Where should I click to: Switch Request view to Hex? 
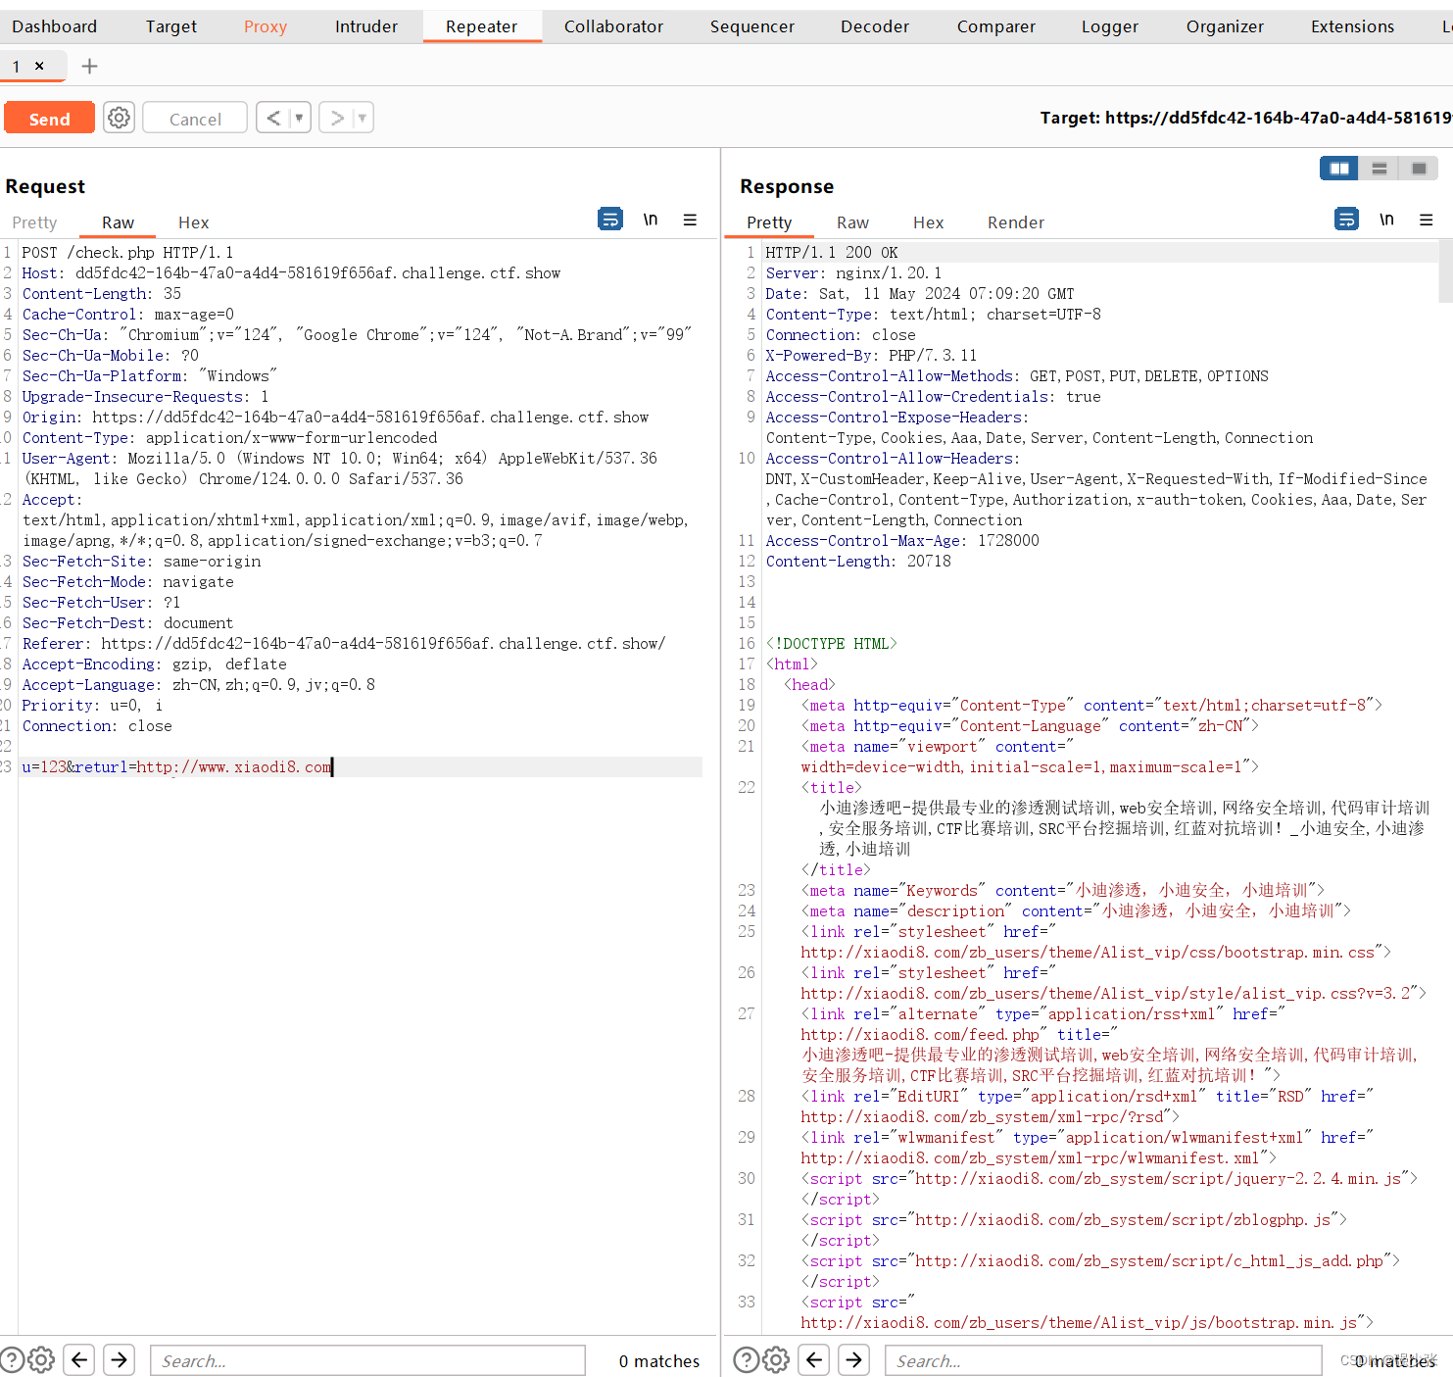click(193, 222)
